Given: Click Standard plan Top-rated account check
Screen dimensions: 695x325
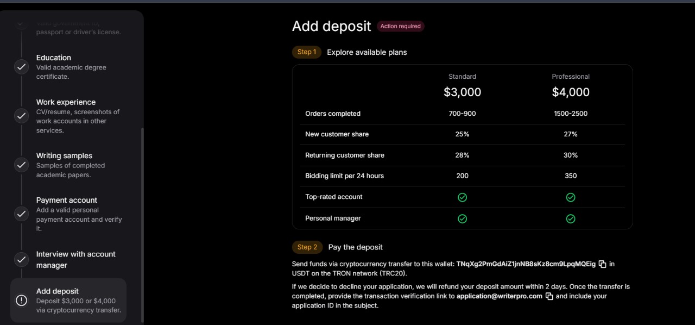Looking at the screenshot, I should [x=462, y=197].
